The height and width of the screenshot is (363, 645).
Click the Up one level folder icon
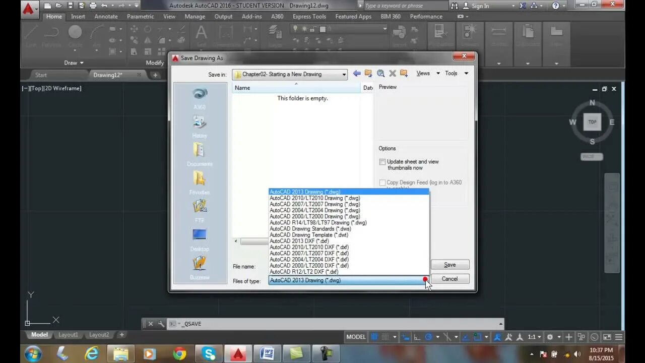pos(368,74)
